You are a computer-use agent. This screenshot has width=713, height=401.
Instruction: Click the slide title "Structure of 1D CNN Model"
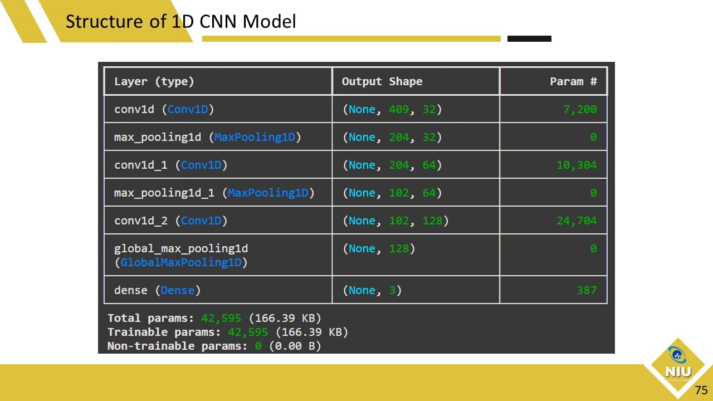click(x=180, y=22)
